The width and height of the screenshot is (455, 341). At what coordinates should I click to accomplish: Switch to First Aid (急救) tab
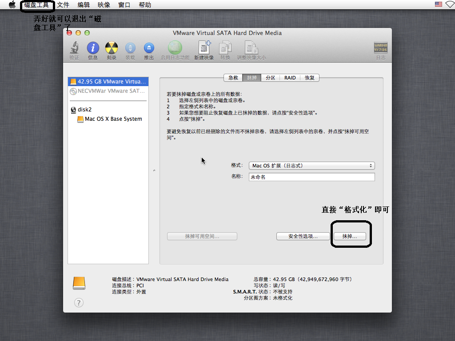coord(233,78)
